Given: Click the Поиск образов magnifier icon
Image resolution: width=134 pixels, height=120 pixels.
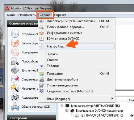Looking at the screenshot, I should [15, 61].
